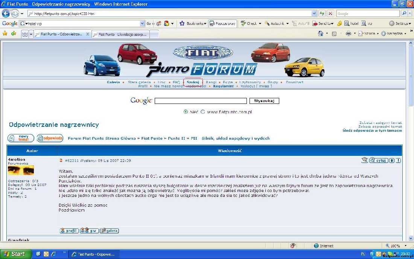The width and height of the screenshot is (414, 259).
Task: Open the Google Toolbar Bookmarks menu
Action: point(193,23)
